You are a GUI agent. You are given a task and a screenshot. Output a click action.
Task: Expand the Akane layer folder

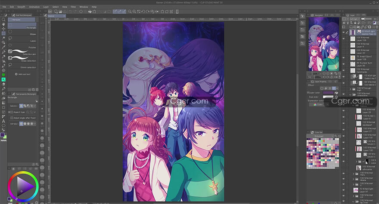tap(354, 179)
